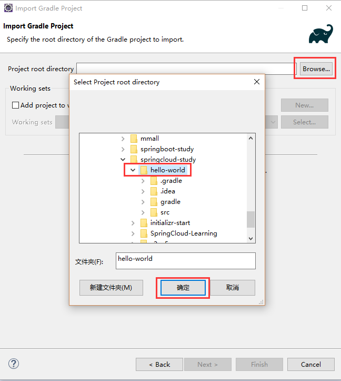Click the Eclipse icon in title bar

(8, 8)
